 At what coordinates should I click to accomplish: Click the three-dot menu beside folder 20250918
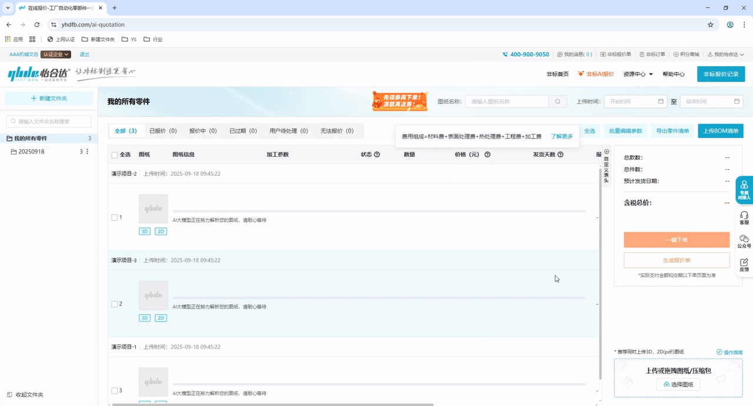tap(88, 152)
